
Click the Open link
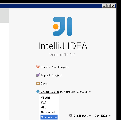click(44, 83)
